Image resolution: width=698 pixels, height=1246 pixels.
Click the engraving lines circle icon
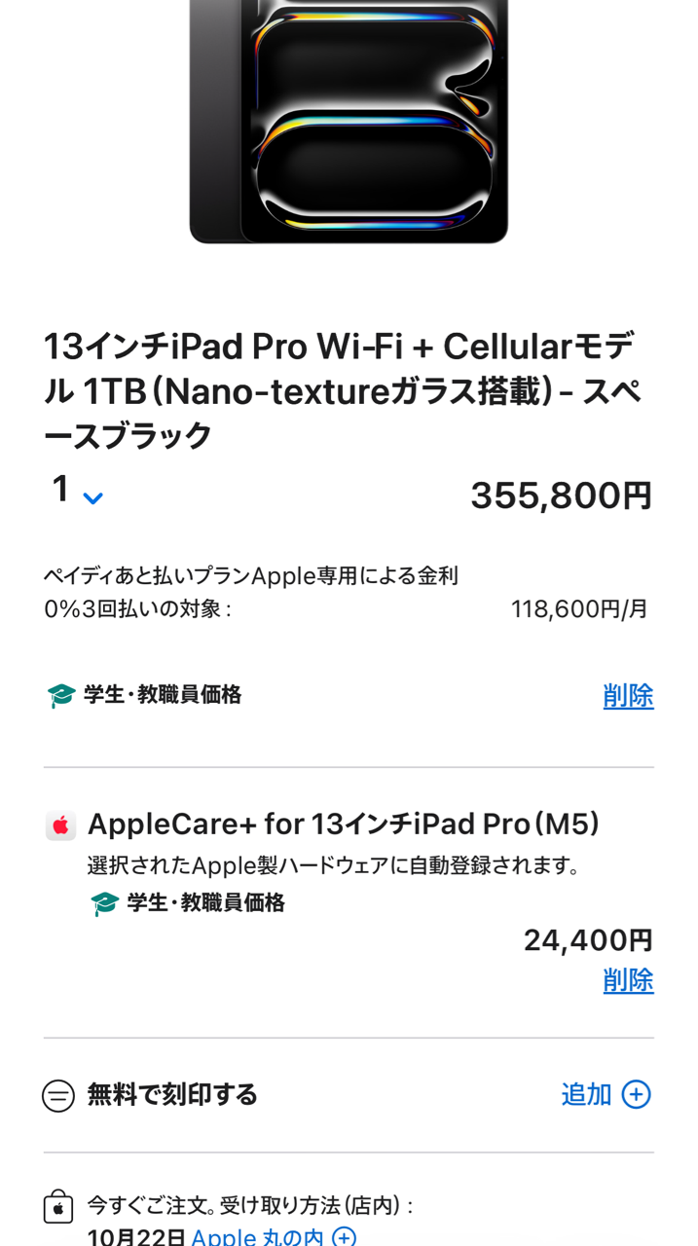click(x=58, y=1096)
